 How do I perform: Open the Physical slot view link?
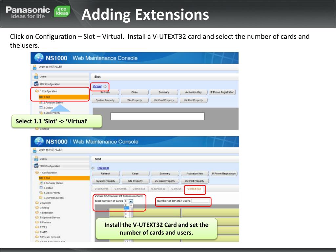[x=103, y=168]
